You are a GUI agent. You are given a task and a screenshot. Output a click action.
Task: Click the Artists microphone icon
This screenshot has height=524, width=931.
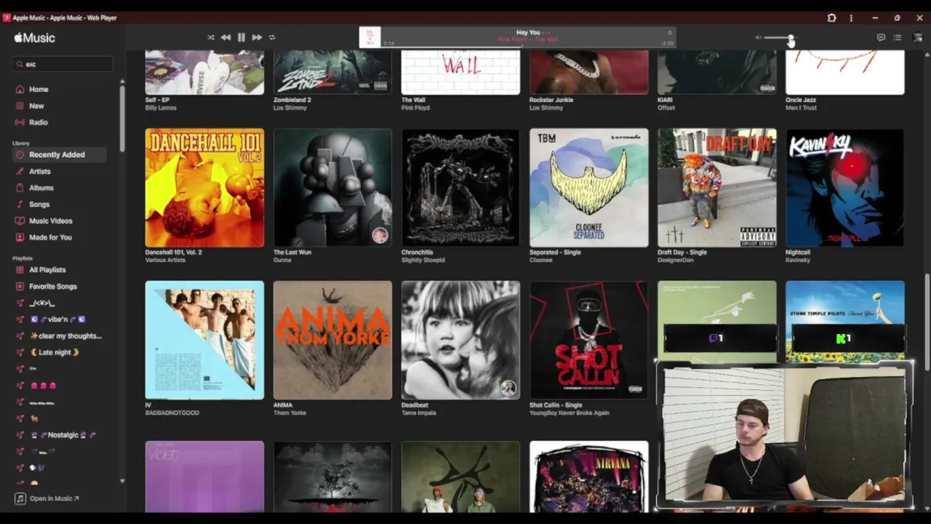(x=20, y=171)
